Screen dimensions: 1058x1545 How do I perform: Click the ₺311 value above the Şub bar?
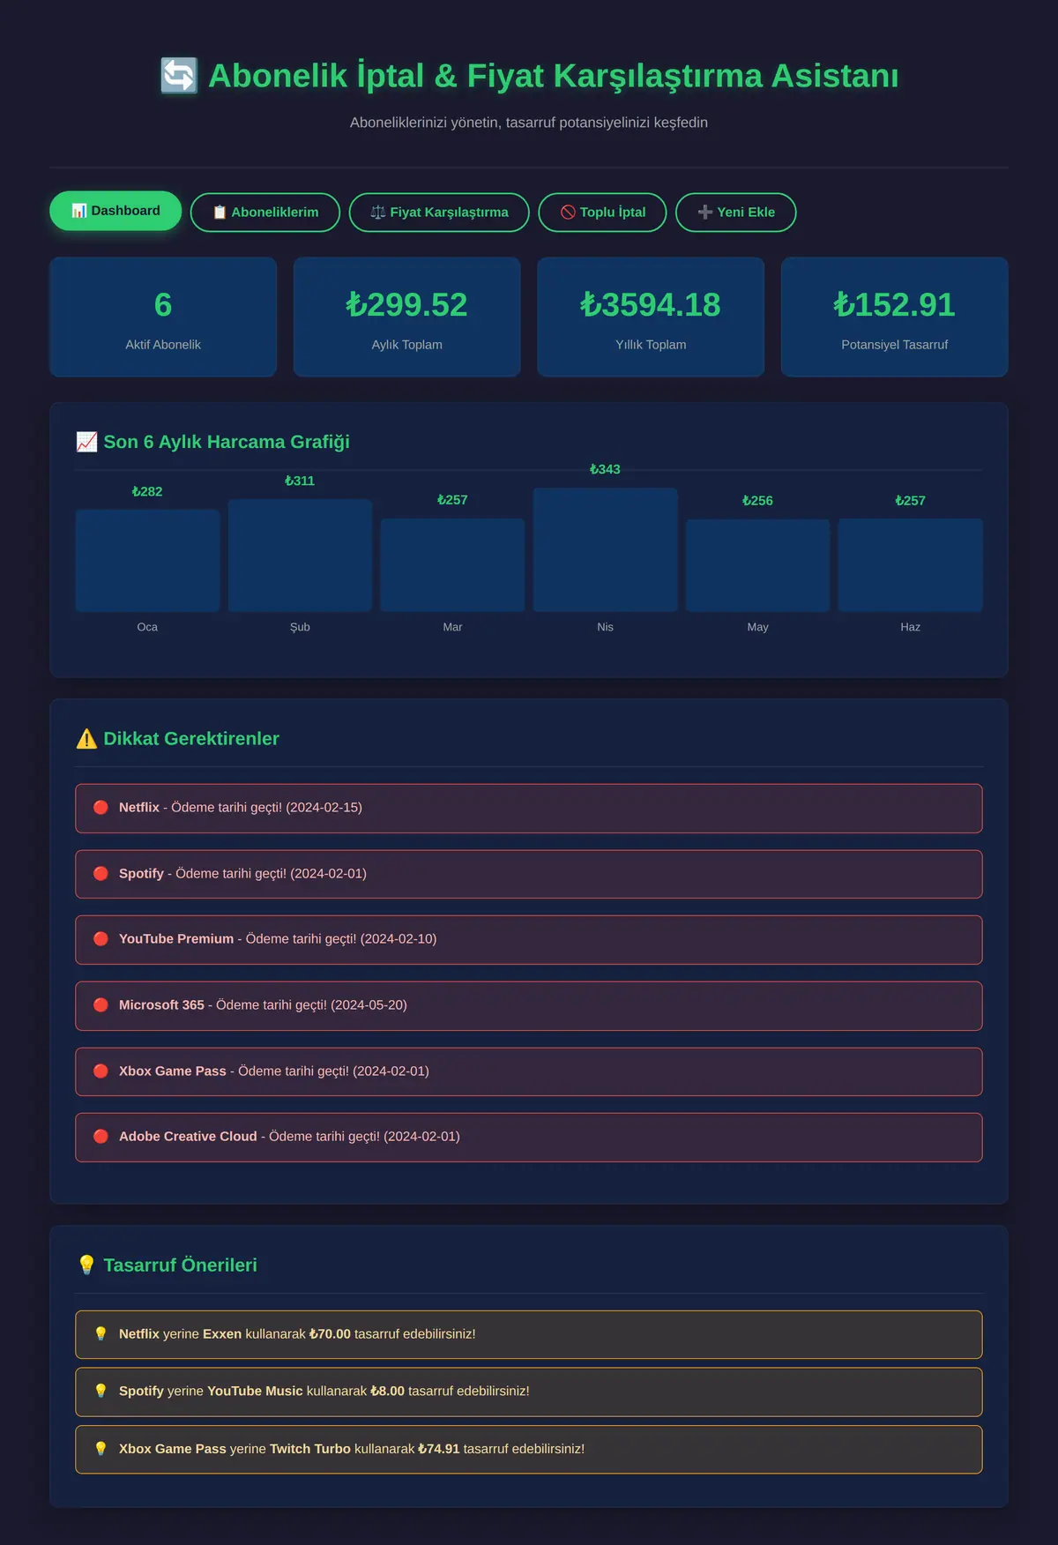[x=300, y=481]
